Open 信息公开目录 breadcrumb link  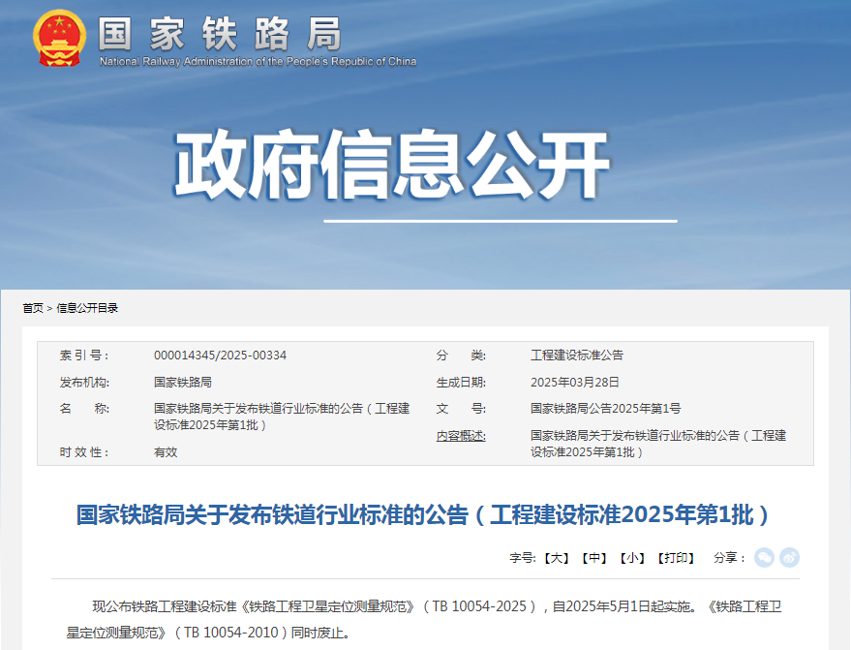(87, 308)
